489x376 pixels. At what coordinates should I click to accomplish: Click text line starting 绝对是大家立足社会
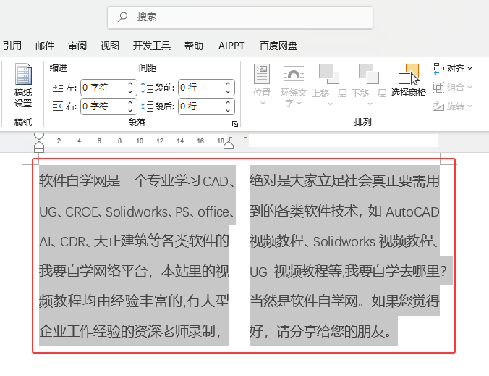pos(344,181)
